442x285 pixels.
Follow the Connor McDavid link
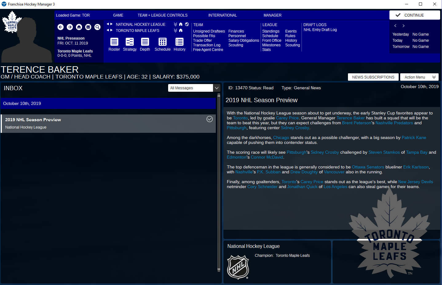[x=267, y=157]
